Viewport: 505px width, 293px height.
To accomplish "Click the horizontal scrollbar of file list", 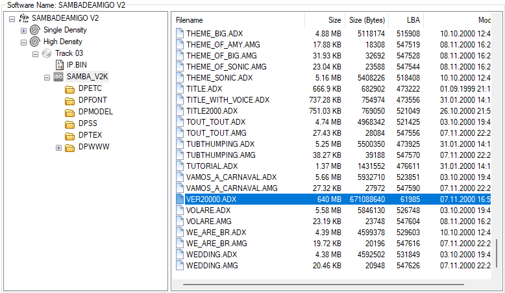I will point(323,285).
